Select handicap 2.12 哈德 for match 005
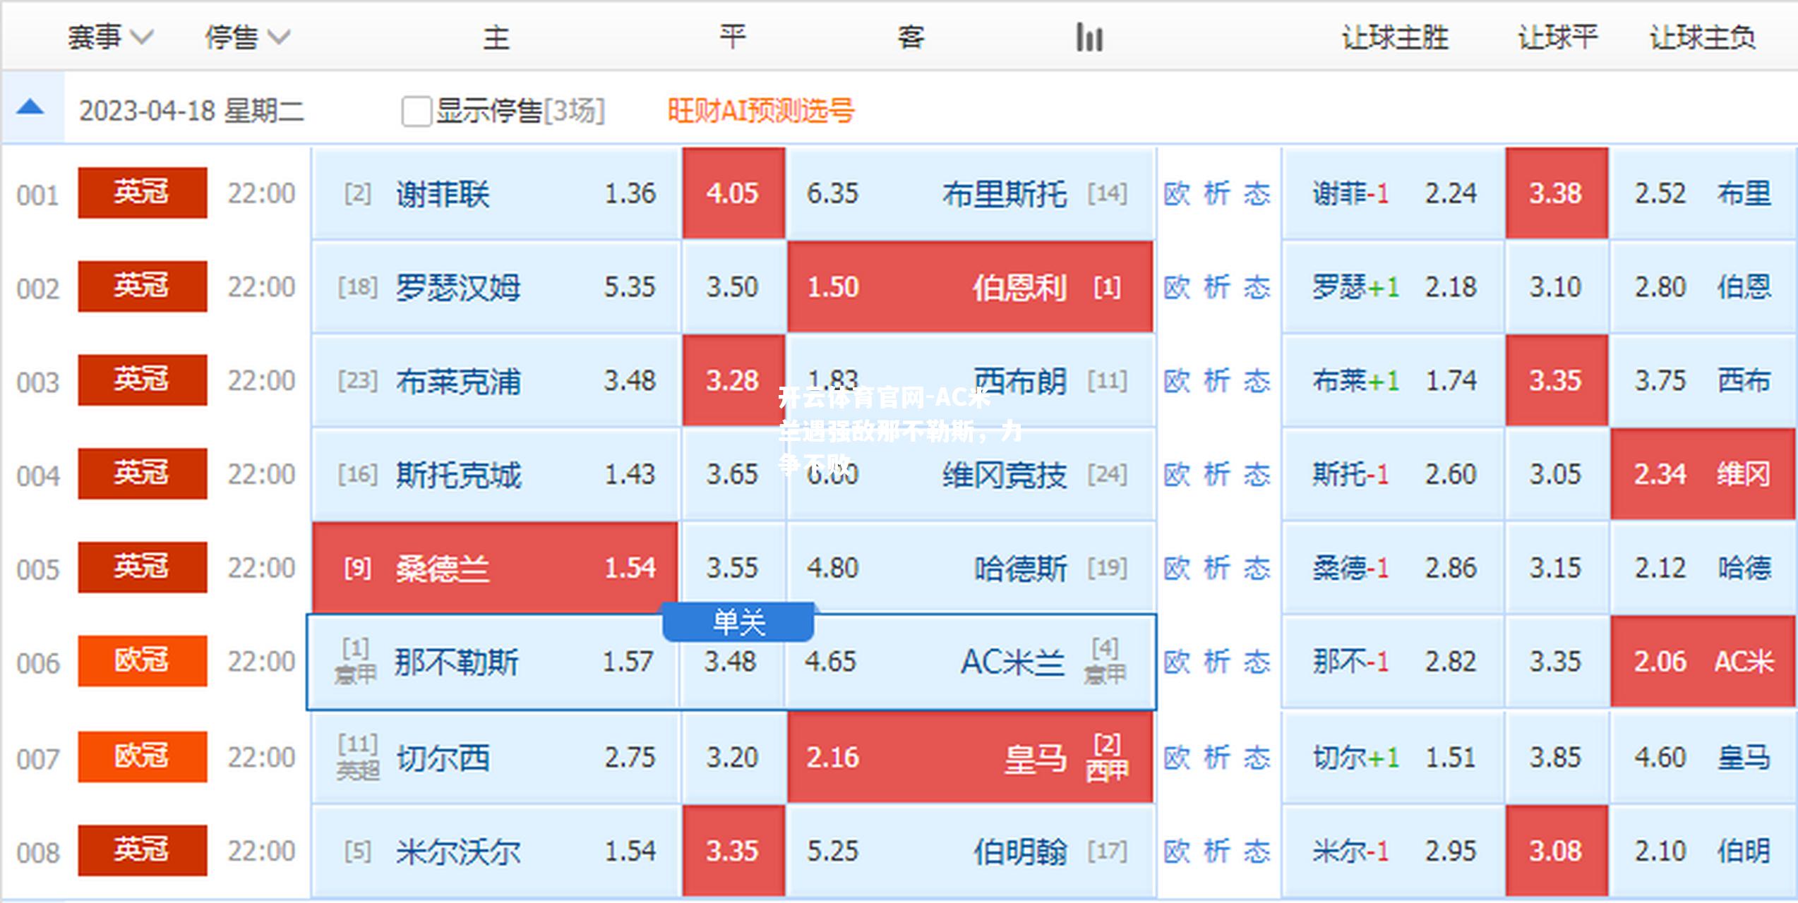 click(x=1702, y=568)
